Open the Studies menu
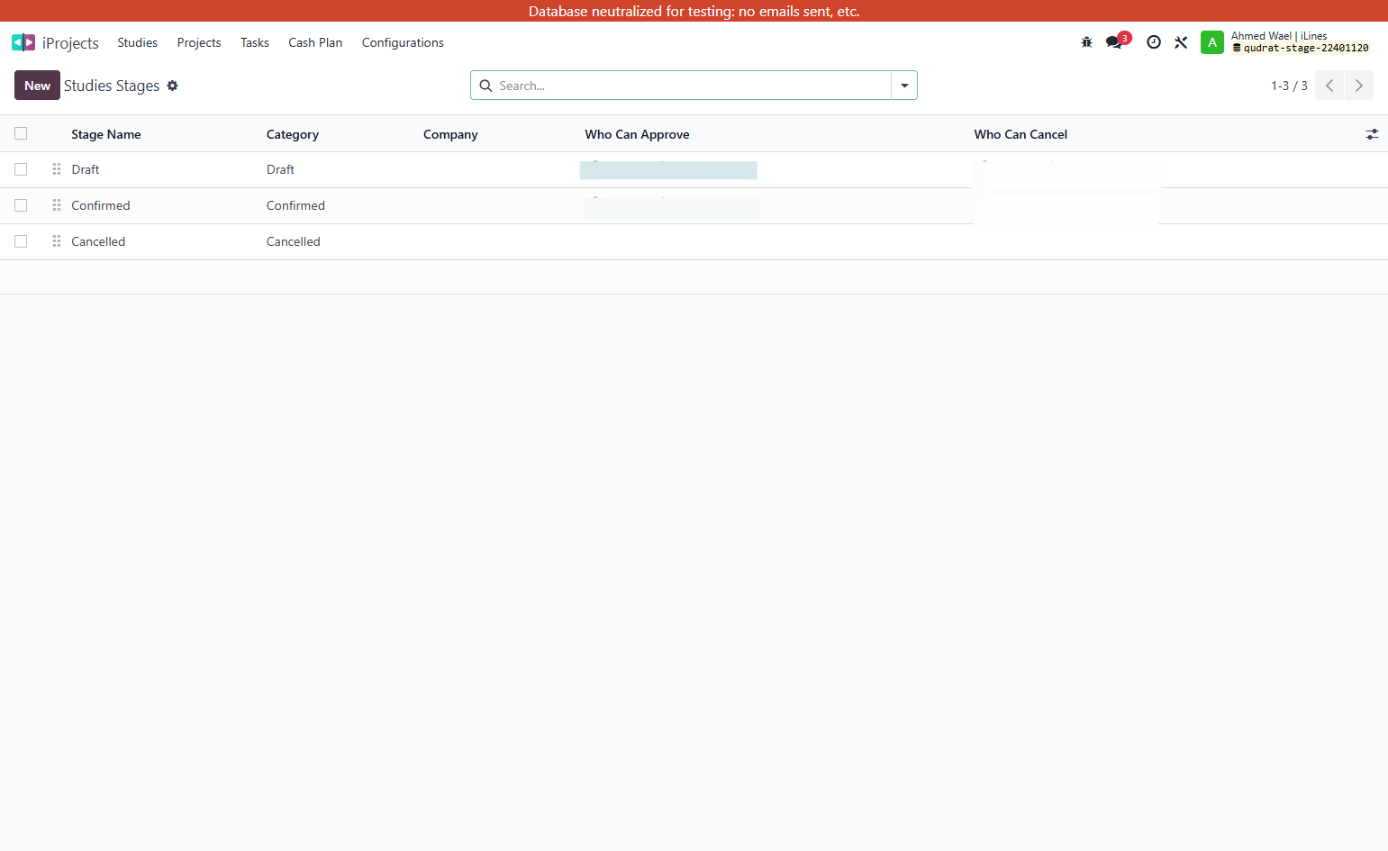The height and width of the screenshot is (851, 1388). point(137,42)
